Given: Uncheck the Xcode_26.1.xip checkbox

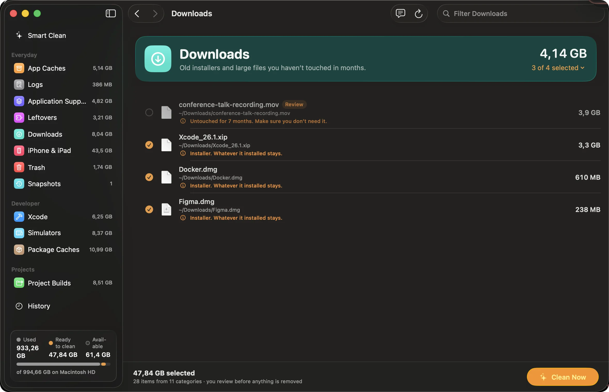Looking at the screenshot, I should (149, 145).
